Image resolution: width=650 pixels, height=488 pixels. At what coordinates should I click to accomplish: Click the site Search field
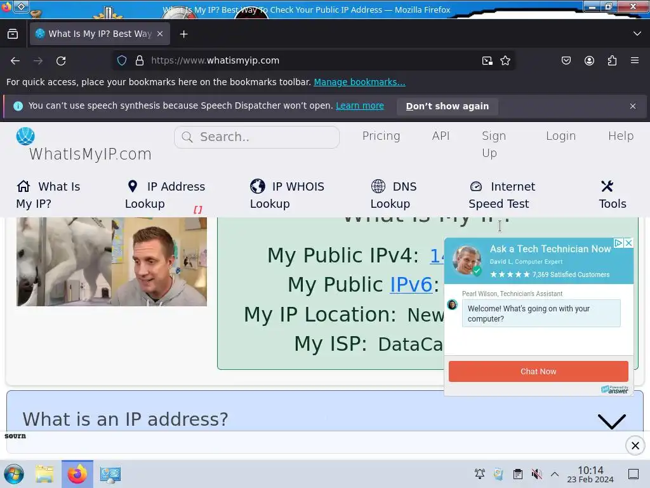click(x=256, y=137)
